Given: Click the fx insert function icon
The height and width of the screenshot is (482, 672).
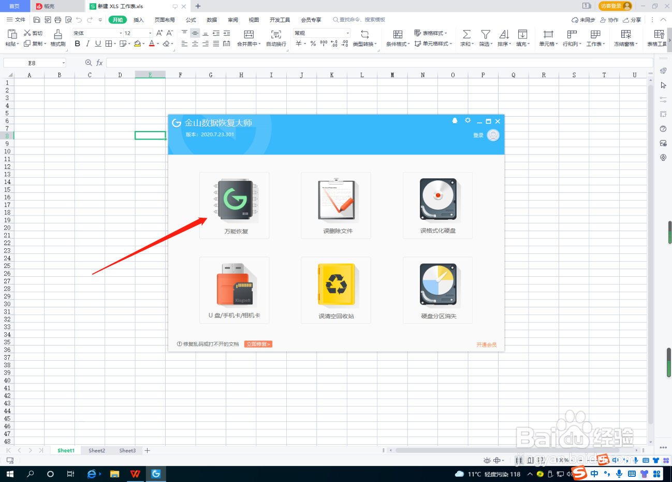Looking at the screenshot, I should (99, 63).
